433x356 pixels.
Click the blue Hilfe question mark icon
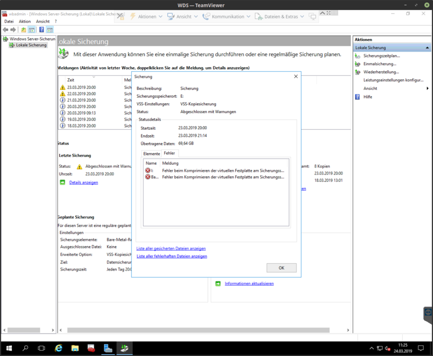point(358,97)
